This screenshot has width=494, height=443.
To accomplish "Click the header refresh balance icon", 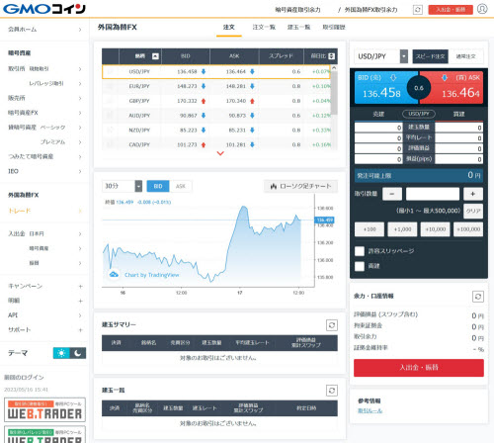I will pyautogui.click(x=418, y=10).
